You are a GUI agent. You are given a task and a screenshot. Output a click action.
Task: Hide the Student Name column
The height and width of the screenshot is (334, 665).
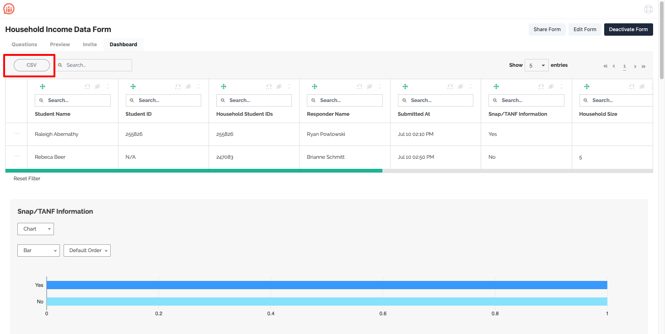97,86
